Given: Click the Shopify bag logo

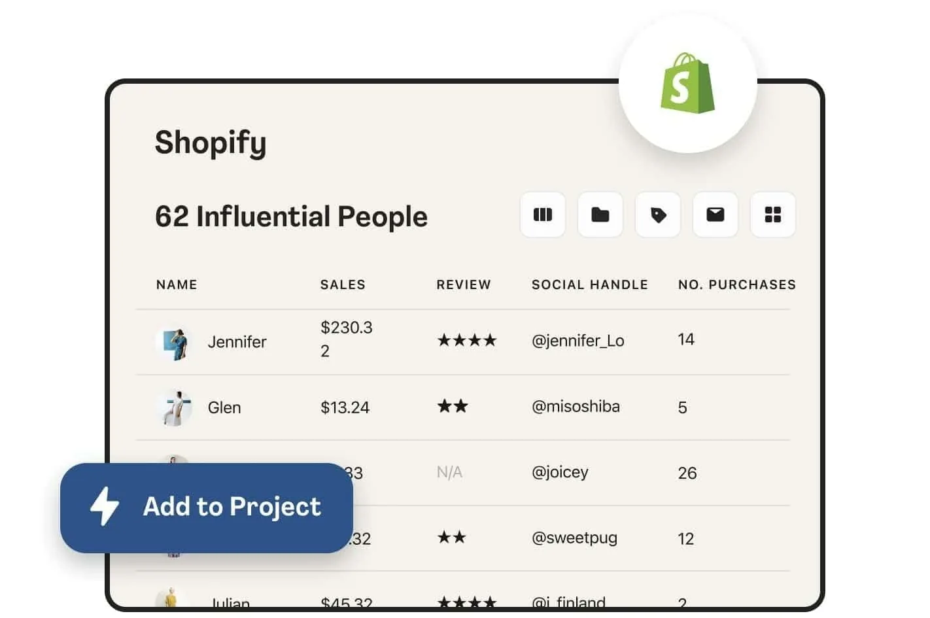Looking at the screenshot, I should point(687,83).
